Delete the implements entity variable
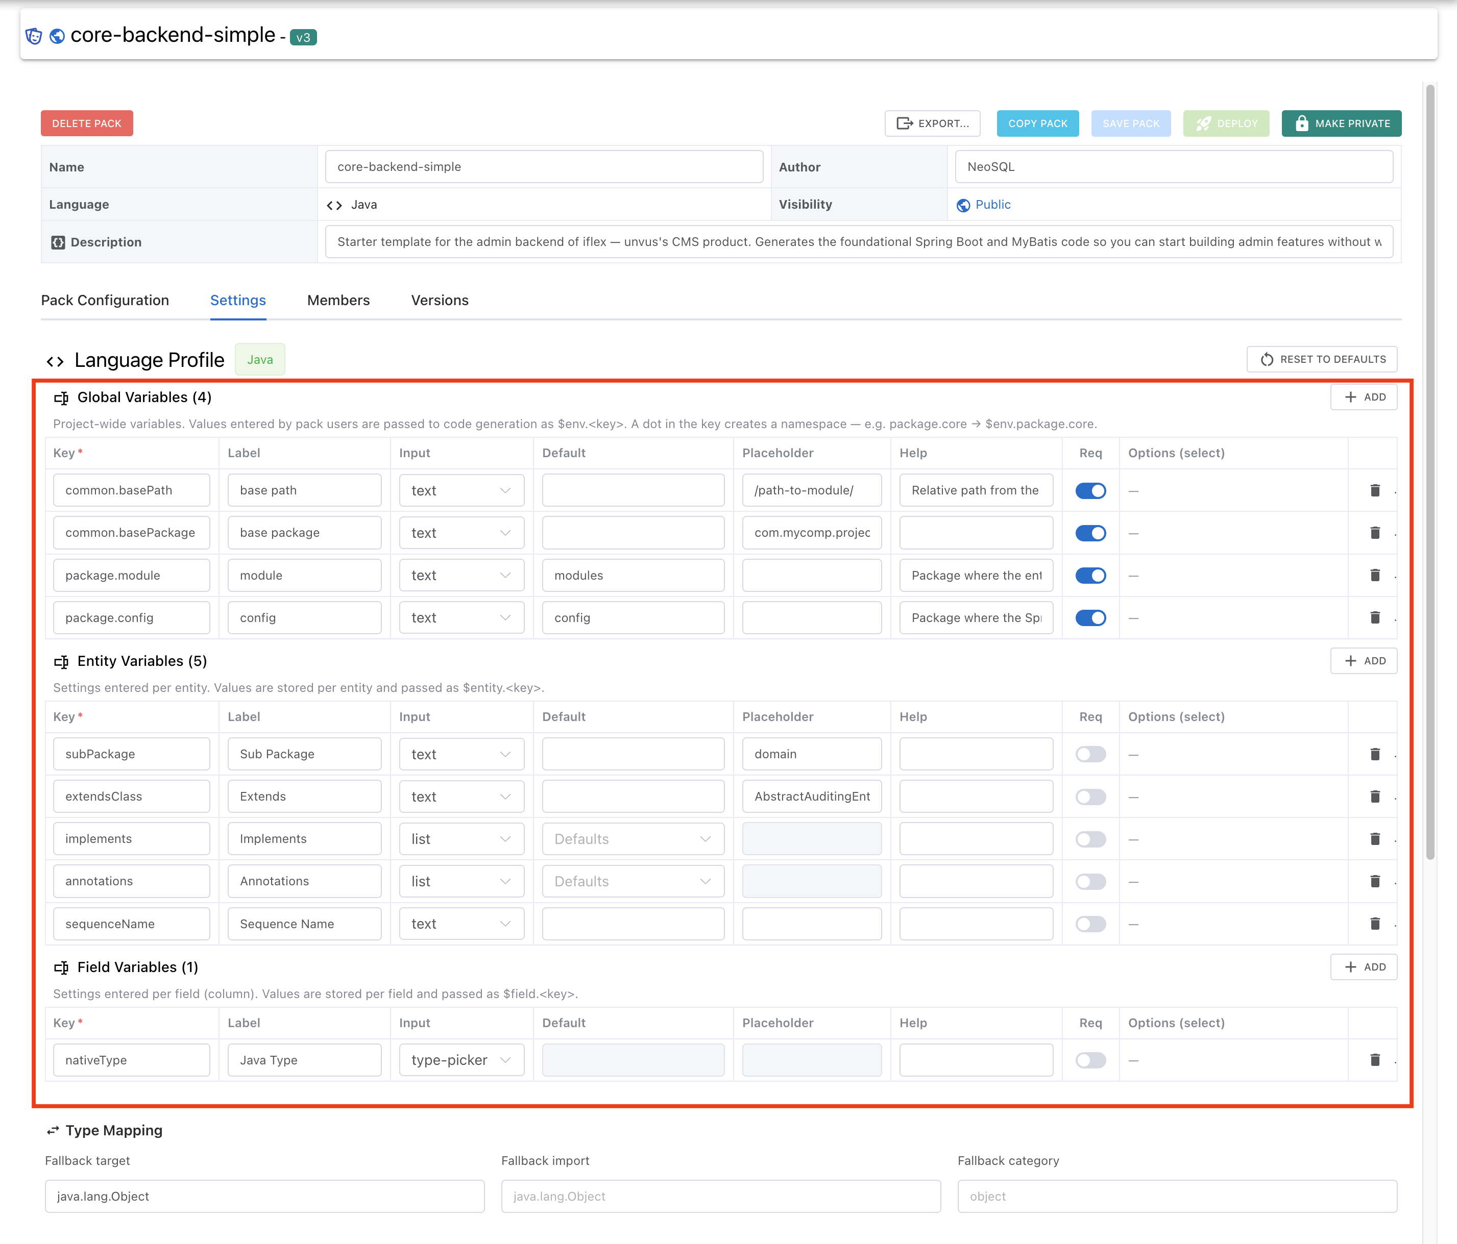The image size is (1457, 1244). [1375, 839]
